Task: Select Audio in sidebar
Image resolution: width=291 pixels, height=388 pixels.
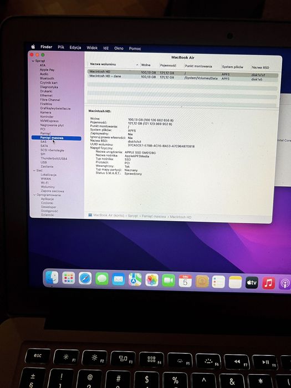Action: (x=44, y=74)
